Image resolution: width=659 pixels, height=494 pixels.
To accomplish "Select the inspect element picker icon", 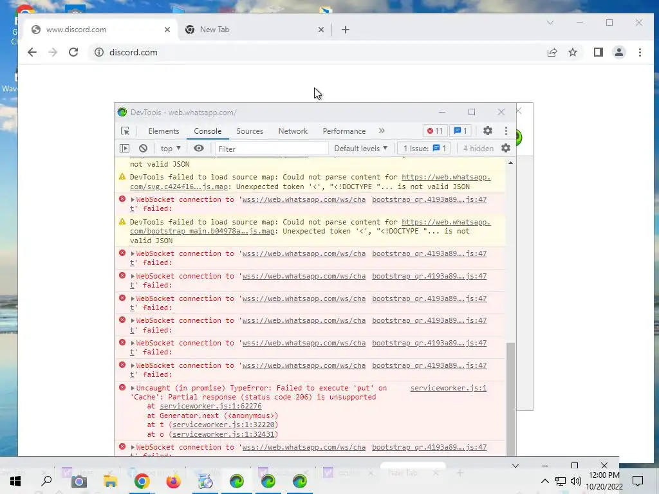I will point(125,131).
